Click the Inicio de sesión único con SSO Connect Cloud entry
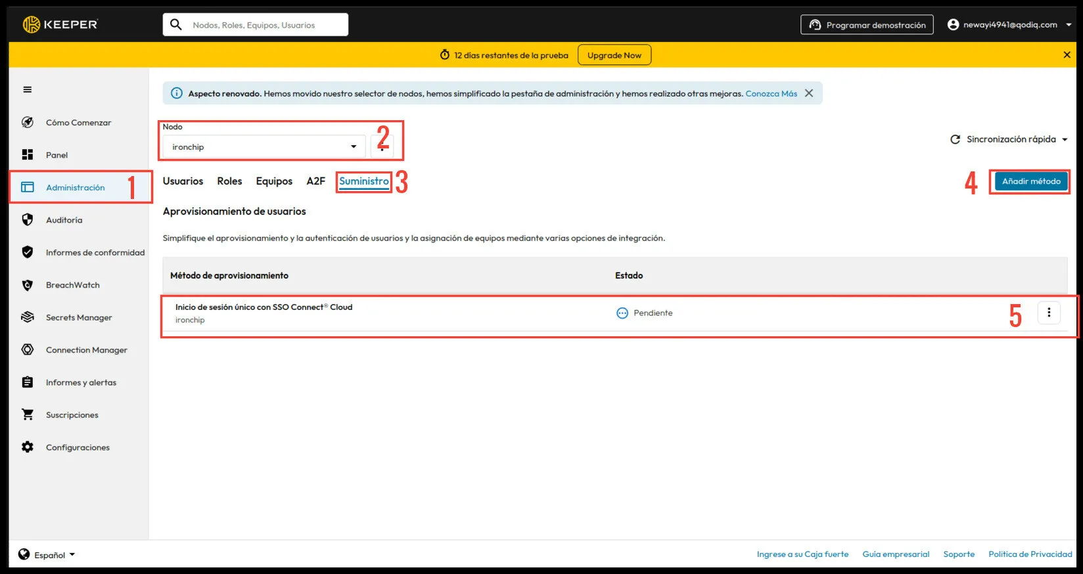Viewport: 1083px width, 574px height. click(x=264, y=307)
